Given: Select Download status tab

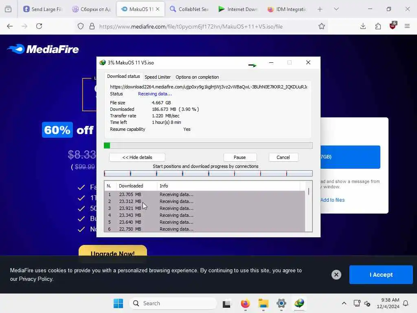Looking at the screenshot, I should tap(123, 76).
